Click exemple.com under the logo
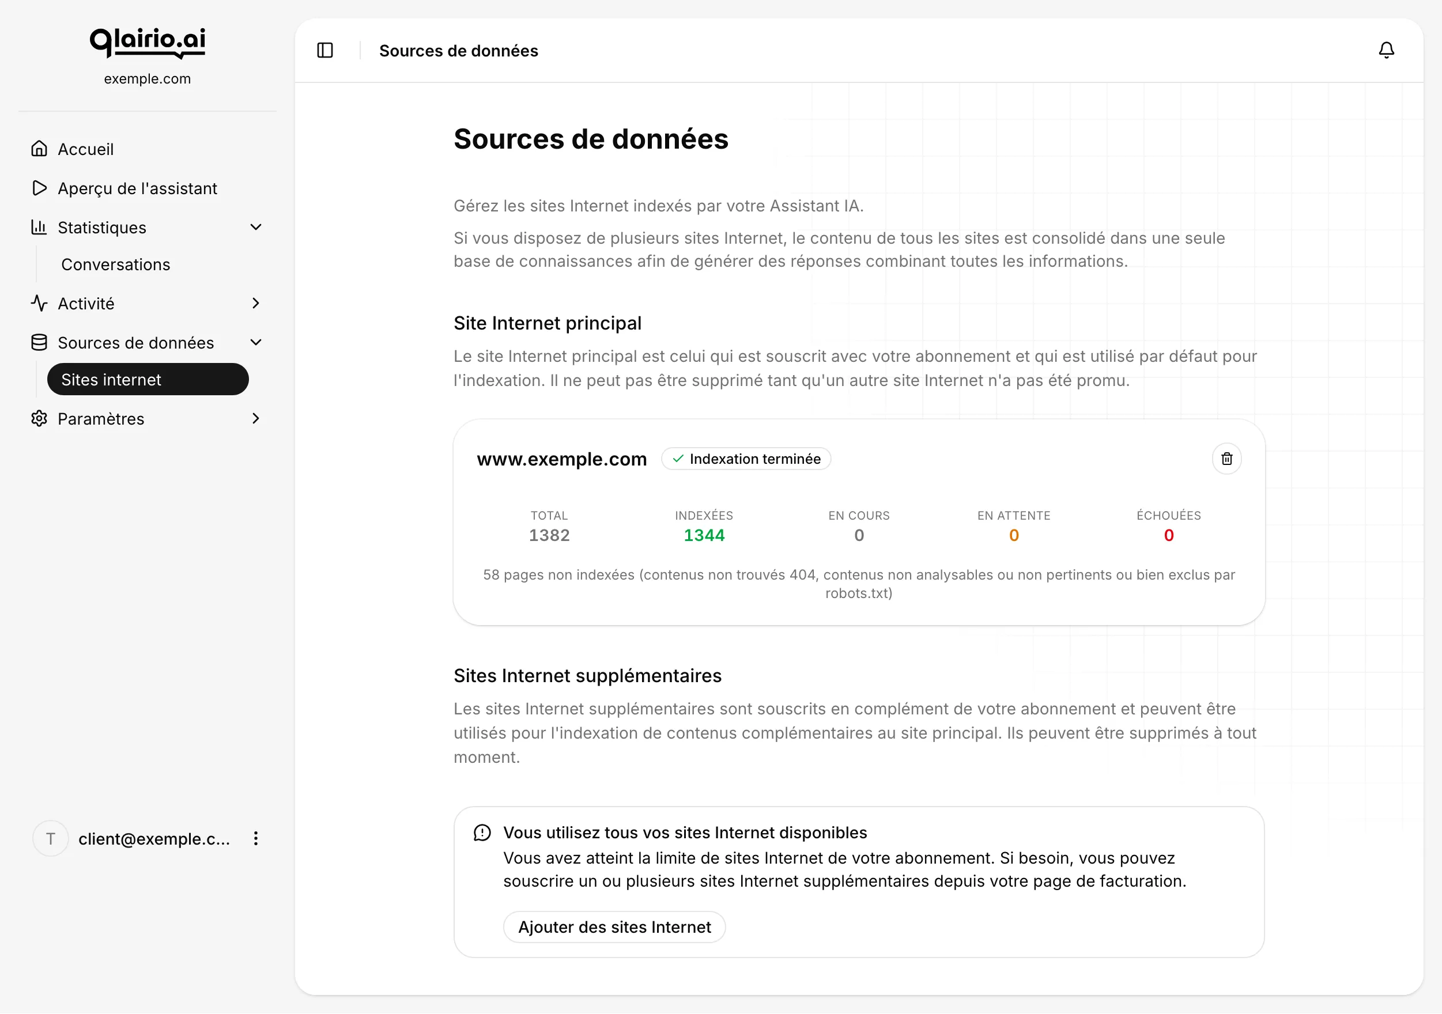The height and width of the screenshot is (1014, 1442). [x=148, y=79]
